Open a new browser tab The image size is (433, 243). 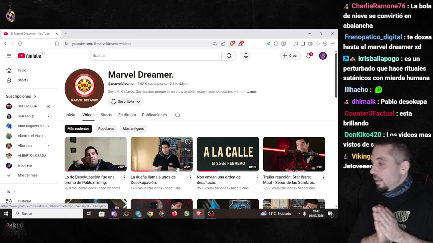[x=66, y=34]
